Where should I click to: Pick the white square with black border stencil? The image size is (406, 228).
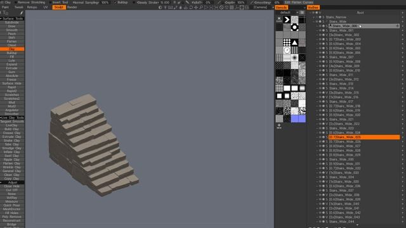coord(279,96)
